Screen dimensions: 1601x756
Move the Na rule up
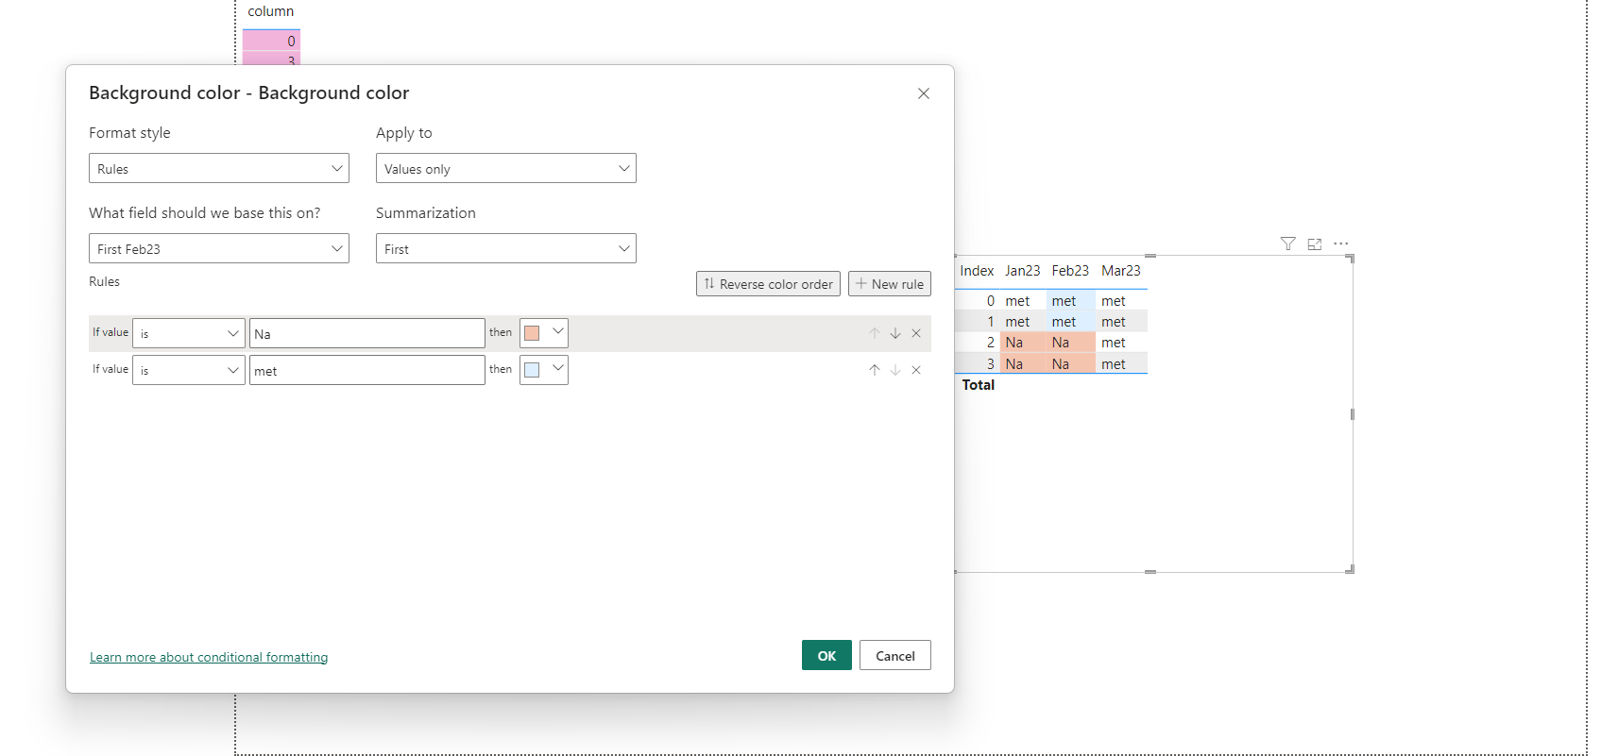point(875,333)
